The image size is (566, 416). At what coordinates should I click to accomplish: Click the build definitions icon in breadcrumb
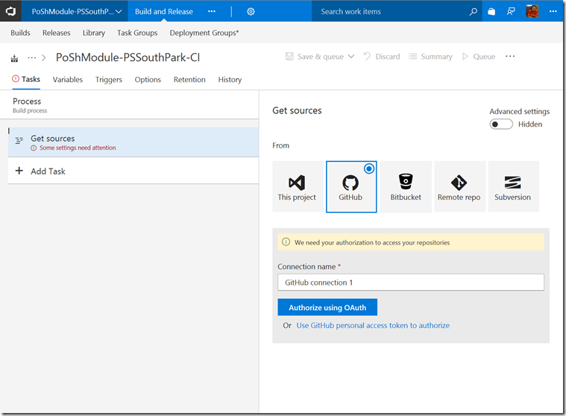pos(14,58)
